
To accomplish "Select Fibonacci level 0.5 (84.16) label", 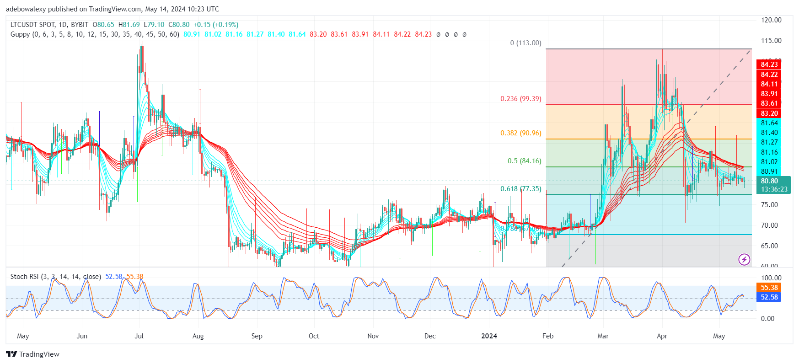I will [x=525, y=161].
